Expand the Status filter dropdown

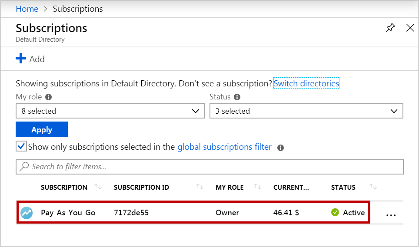pos(306,111)
